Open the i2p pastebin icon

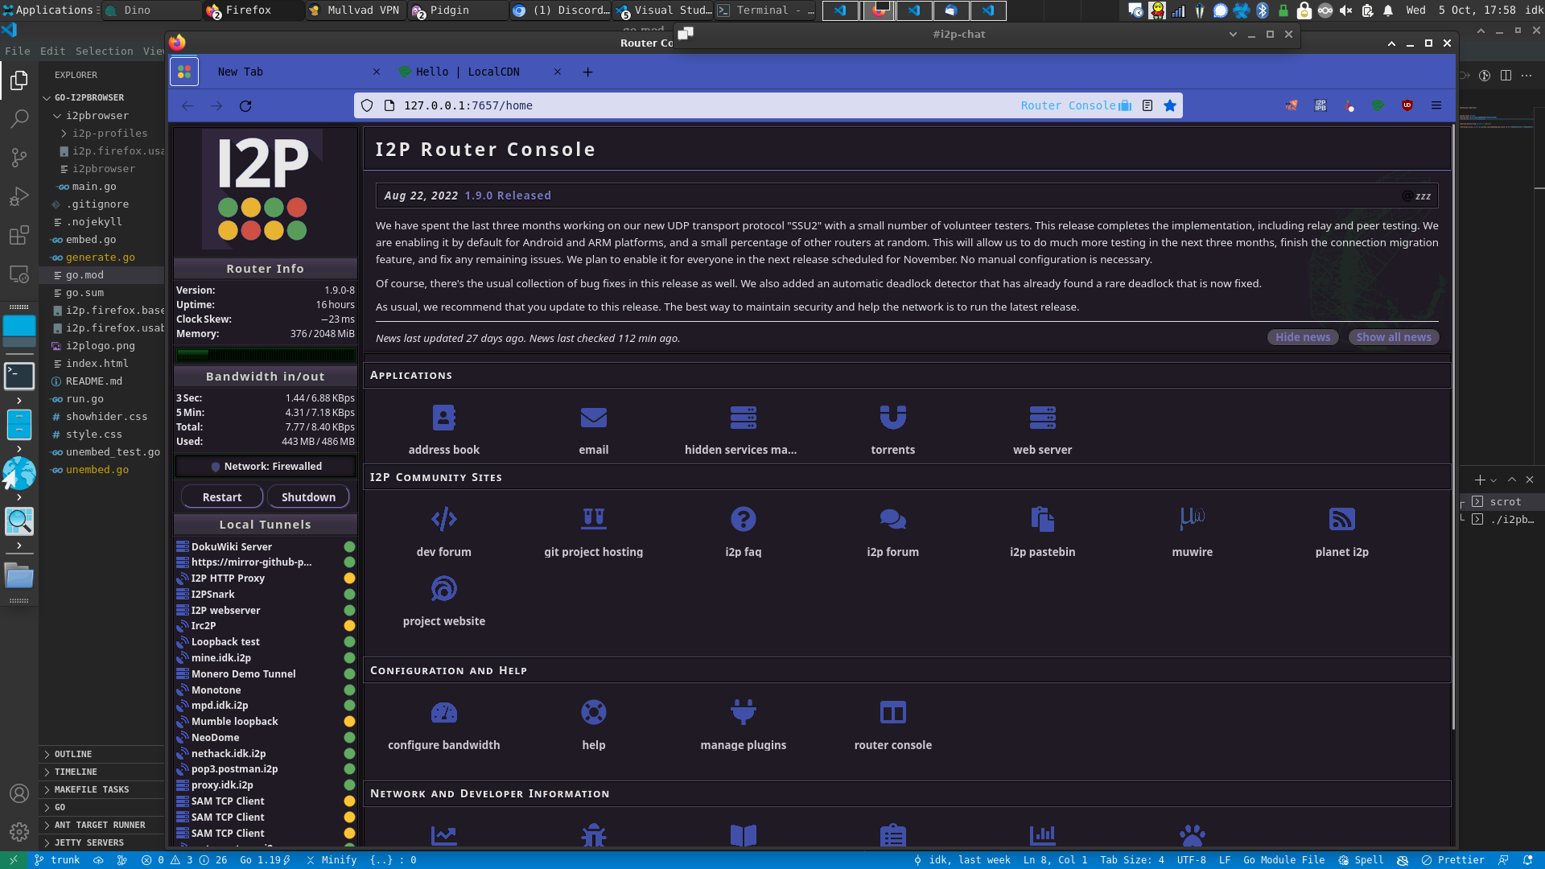[x=1042, y=520]
